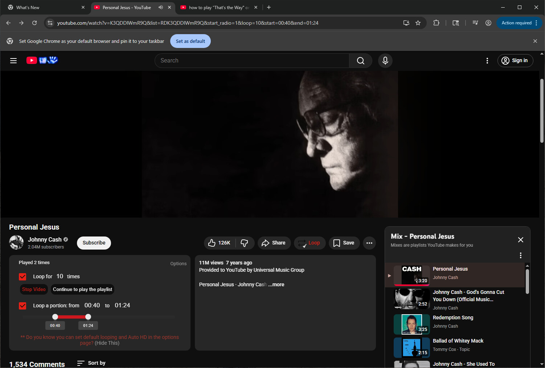The height and width of the screenshot is (368, 545).
Task: Open the Sort by comments dropdown
Action: (91, 363)
